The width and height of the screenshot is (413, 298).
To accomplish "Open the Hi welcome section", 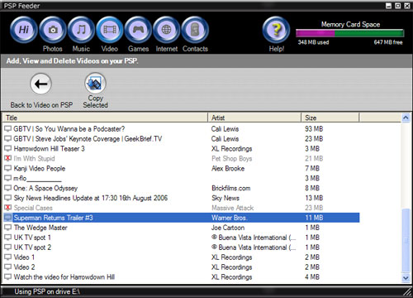I will pyautogui.click(x=24, y=30).
